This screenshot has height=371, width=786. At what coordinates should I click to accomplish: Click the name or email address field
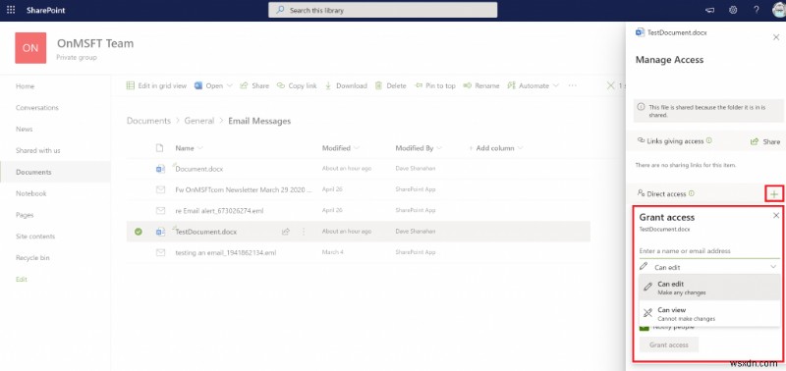click(x=708, y=251)
